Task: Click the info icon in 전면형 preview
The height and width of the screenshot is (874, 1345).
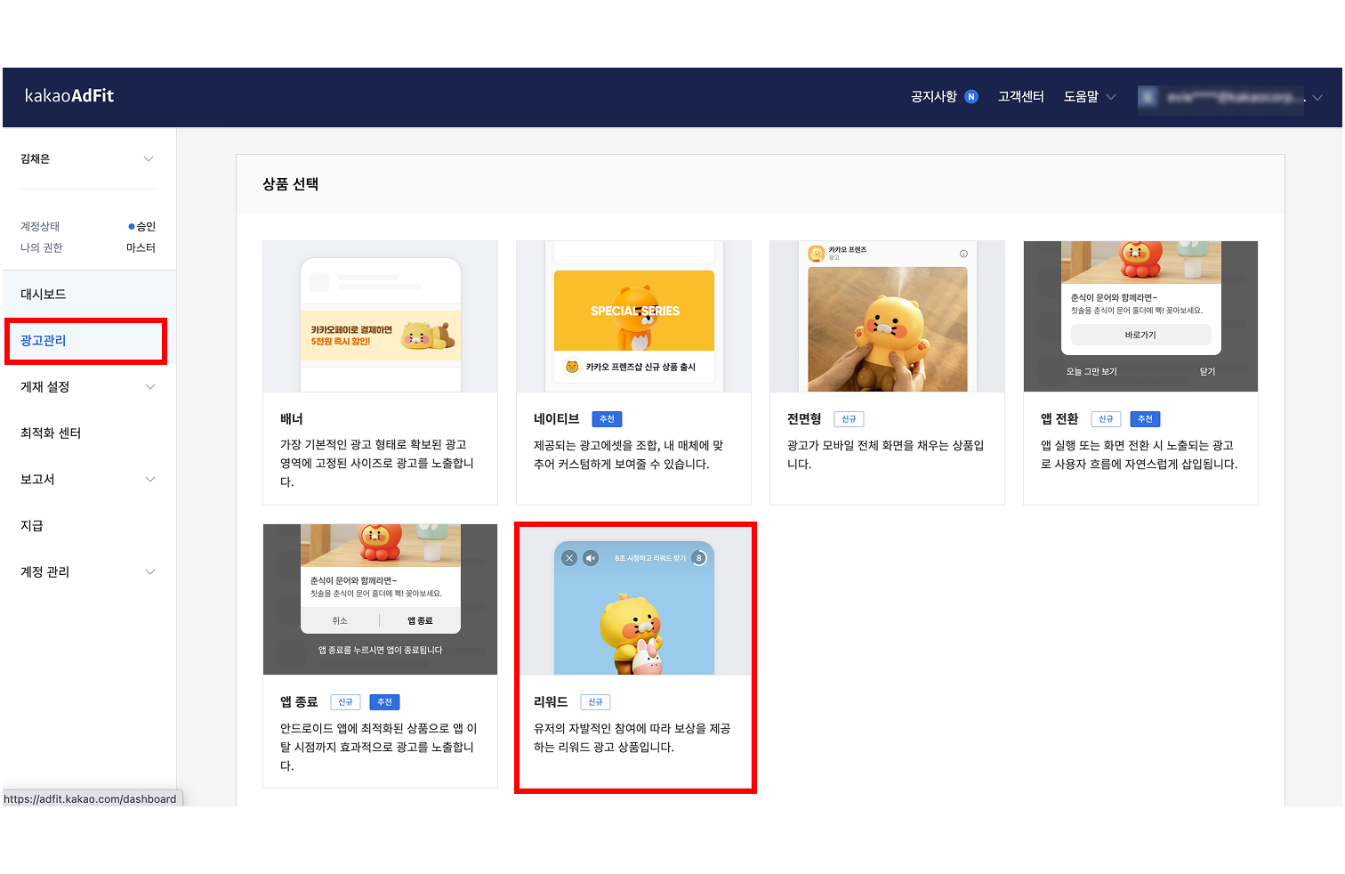Action: 963,254
